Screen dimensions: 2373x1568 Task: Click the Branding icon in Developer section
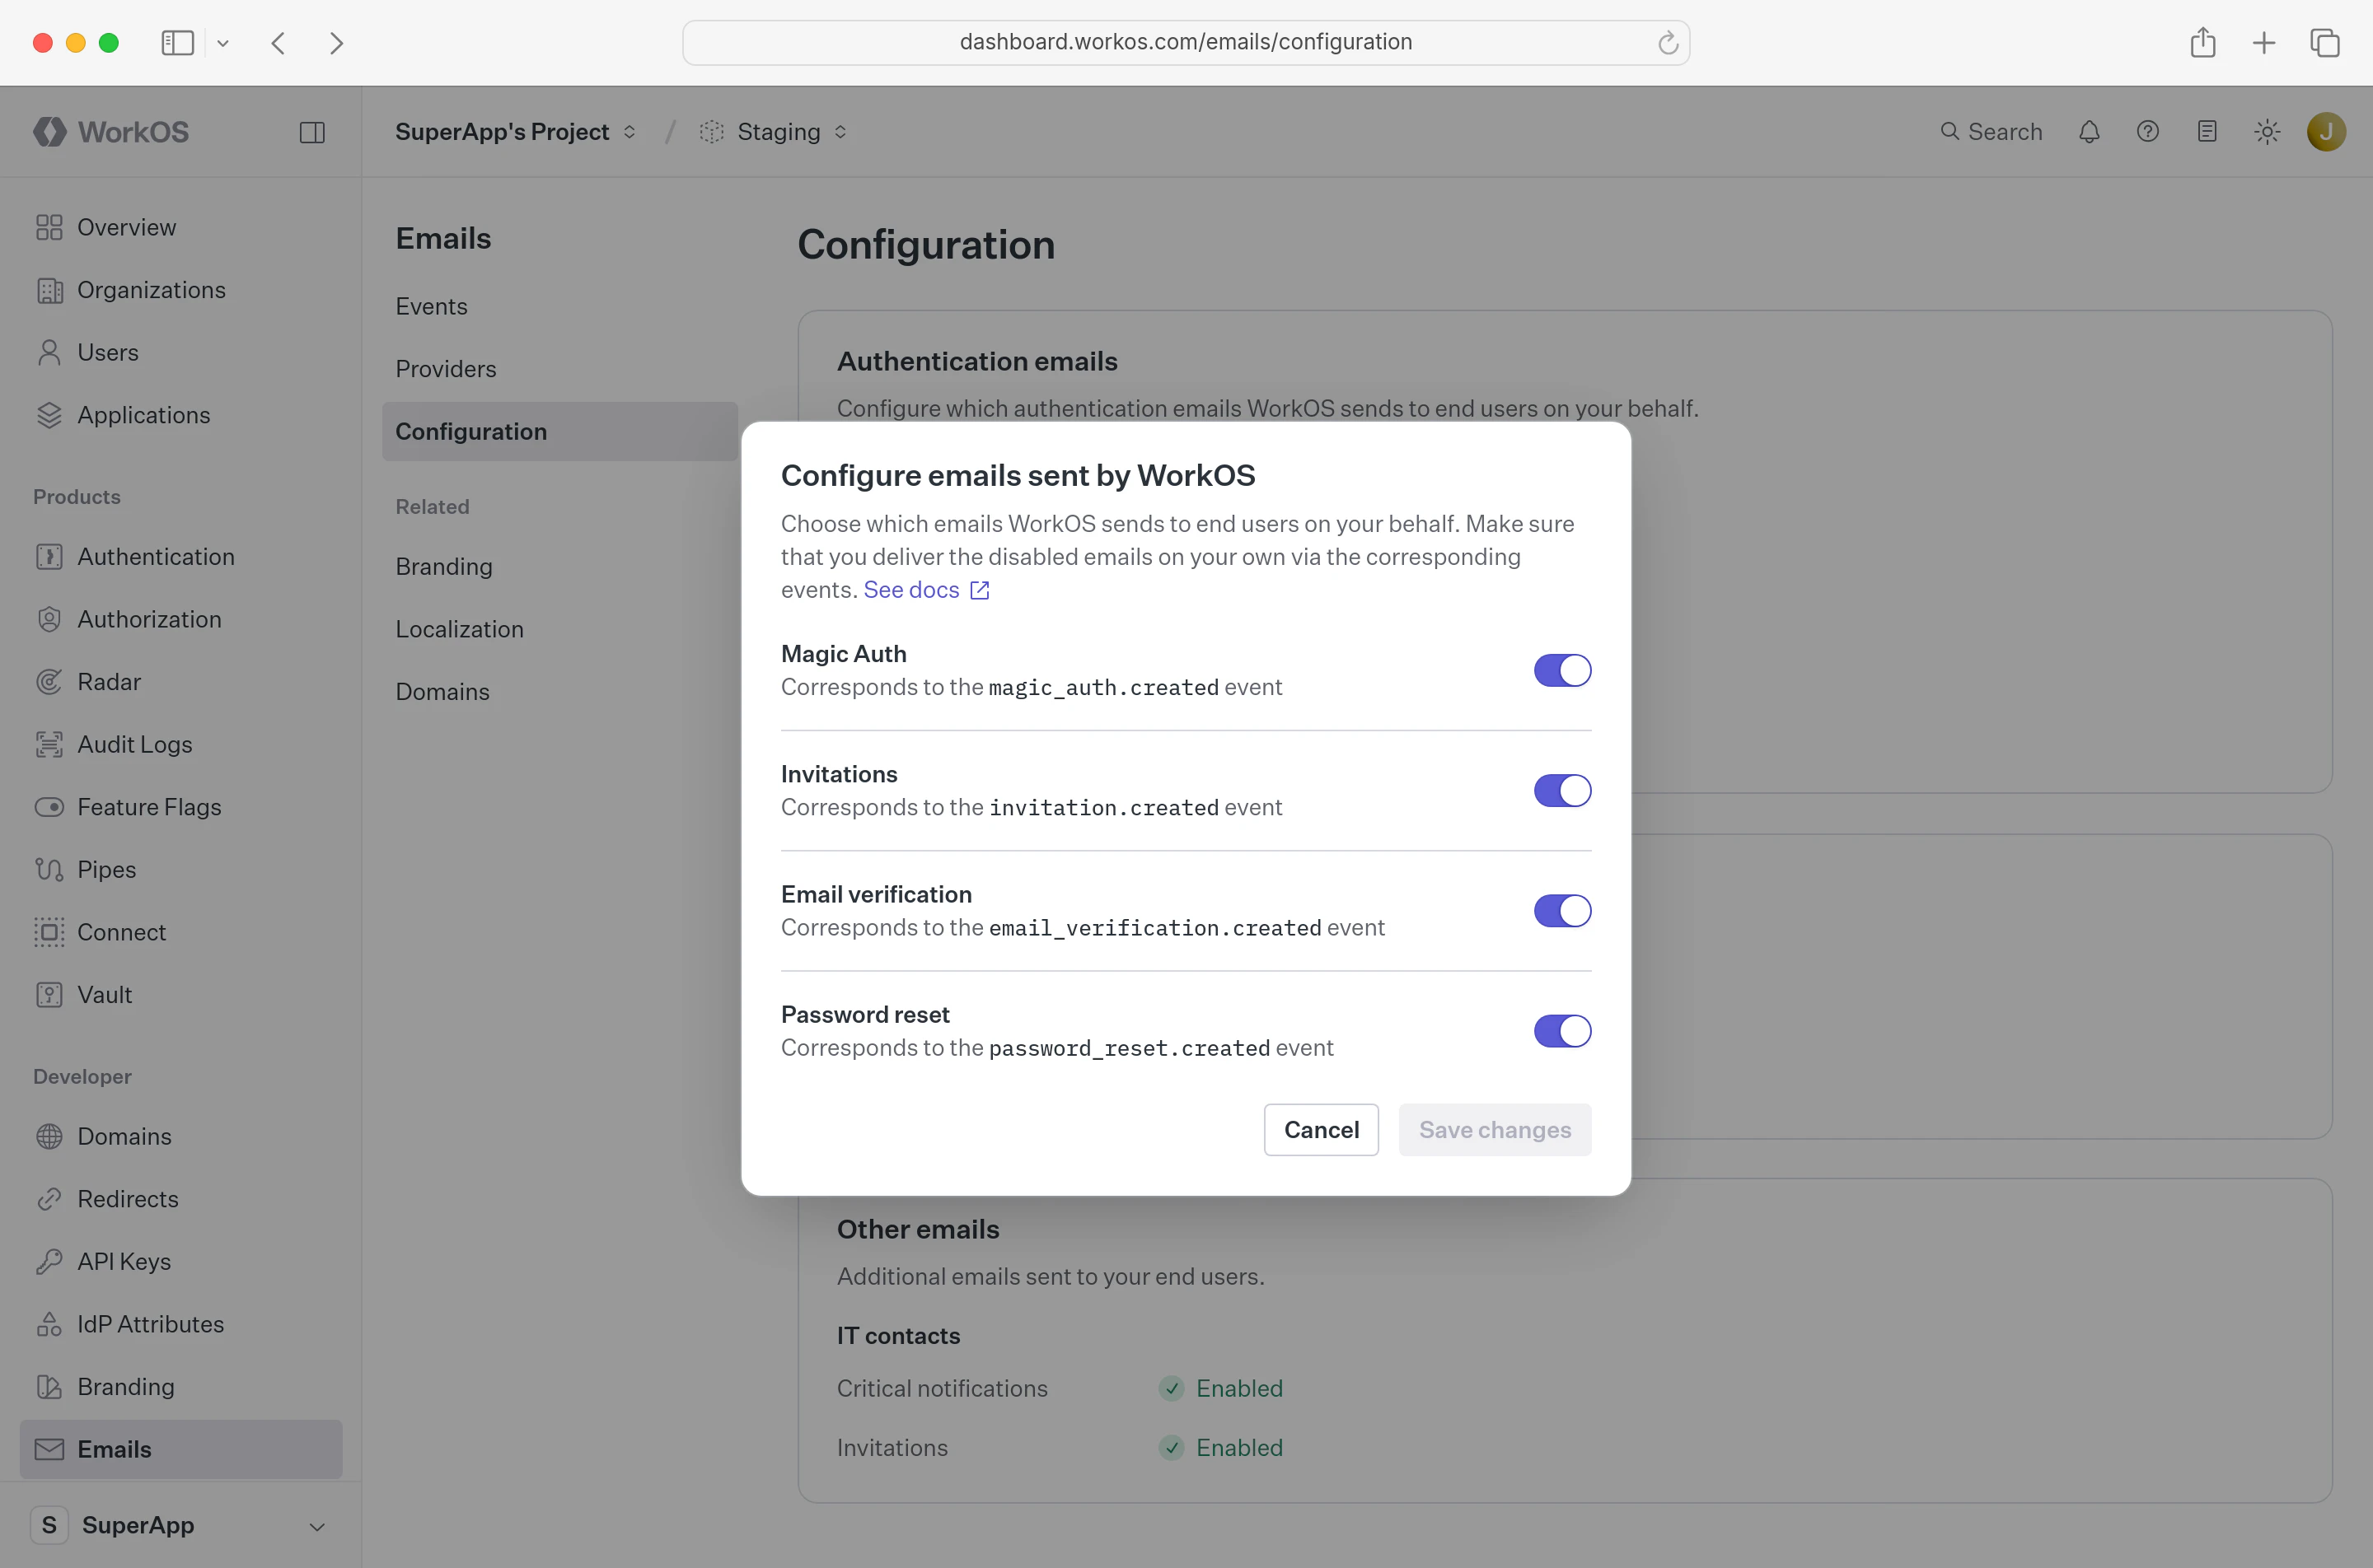(x=49, y=1386)
